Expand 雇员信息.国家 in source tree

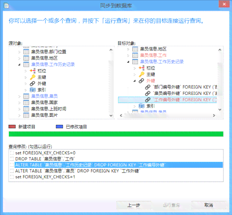tap(19, 102)
